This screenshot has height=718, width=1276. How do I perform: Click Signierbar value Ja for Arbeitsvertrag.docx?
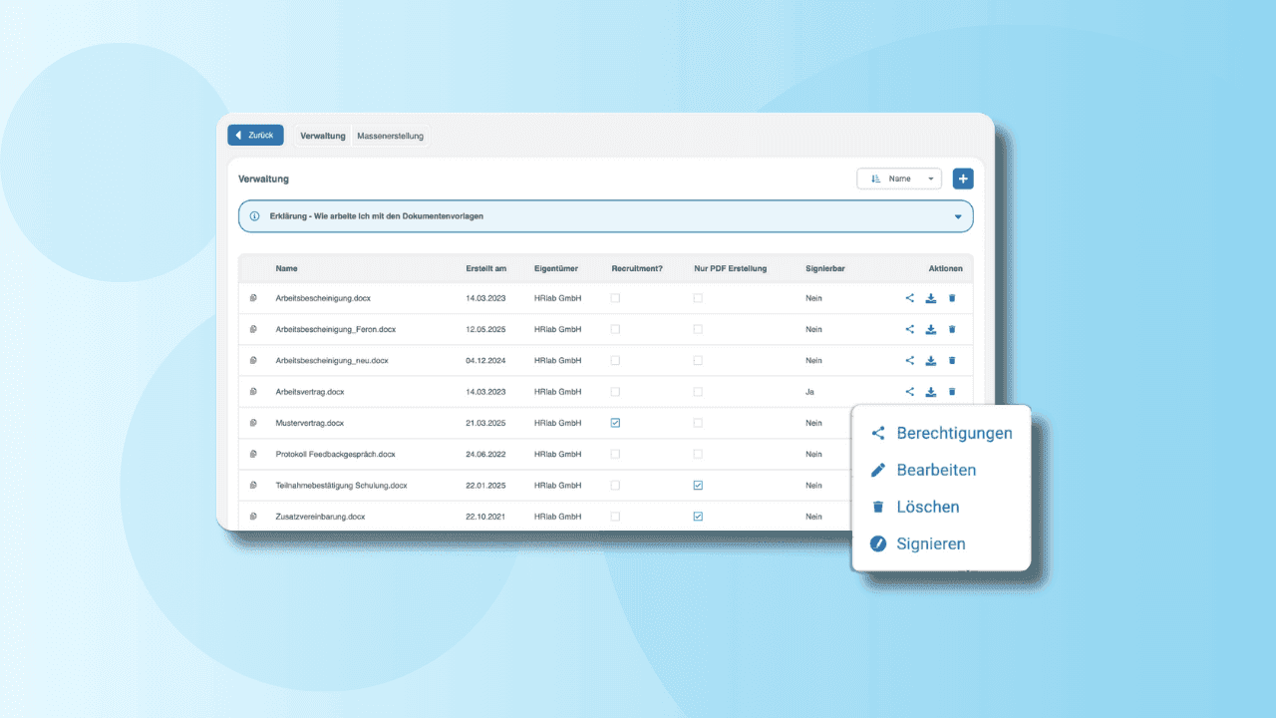[809, 392]
